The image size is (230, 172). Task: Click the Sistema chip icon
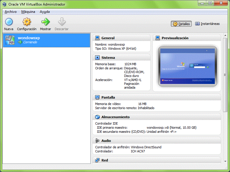(x=97, y=58)
